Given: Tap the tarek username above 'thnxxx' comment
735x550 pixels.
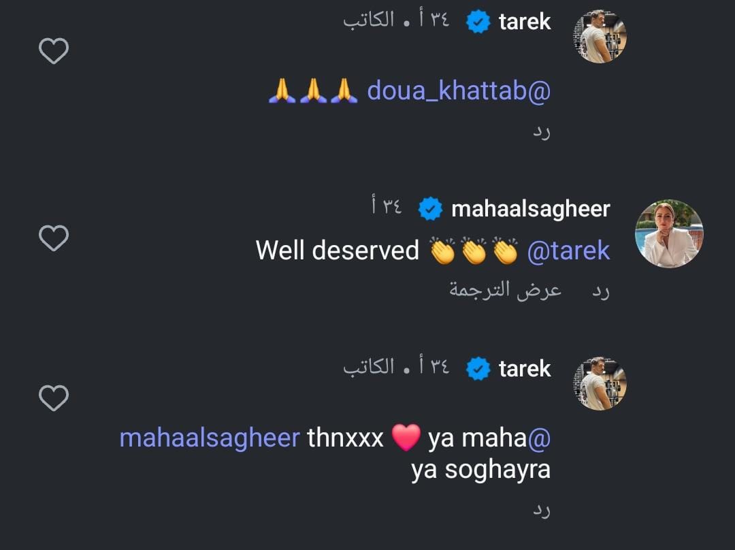Looking at the screenshot, I should 525,368.
